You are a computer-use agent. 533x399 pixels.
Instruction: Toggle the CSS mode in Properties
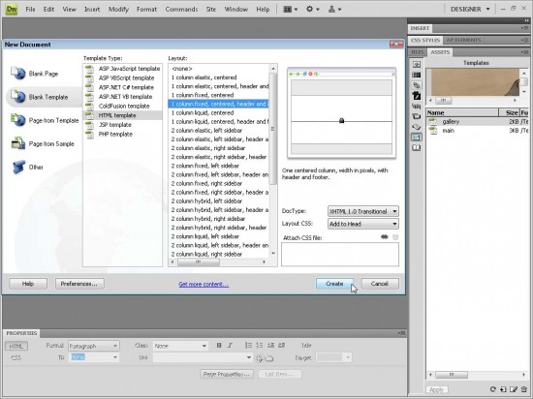click(16, 357)
